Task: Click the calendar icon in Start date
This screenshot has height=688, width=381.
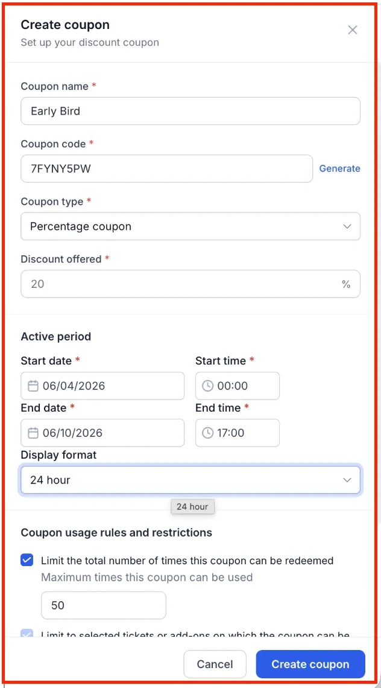Action: (33, 386)
